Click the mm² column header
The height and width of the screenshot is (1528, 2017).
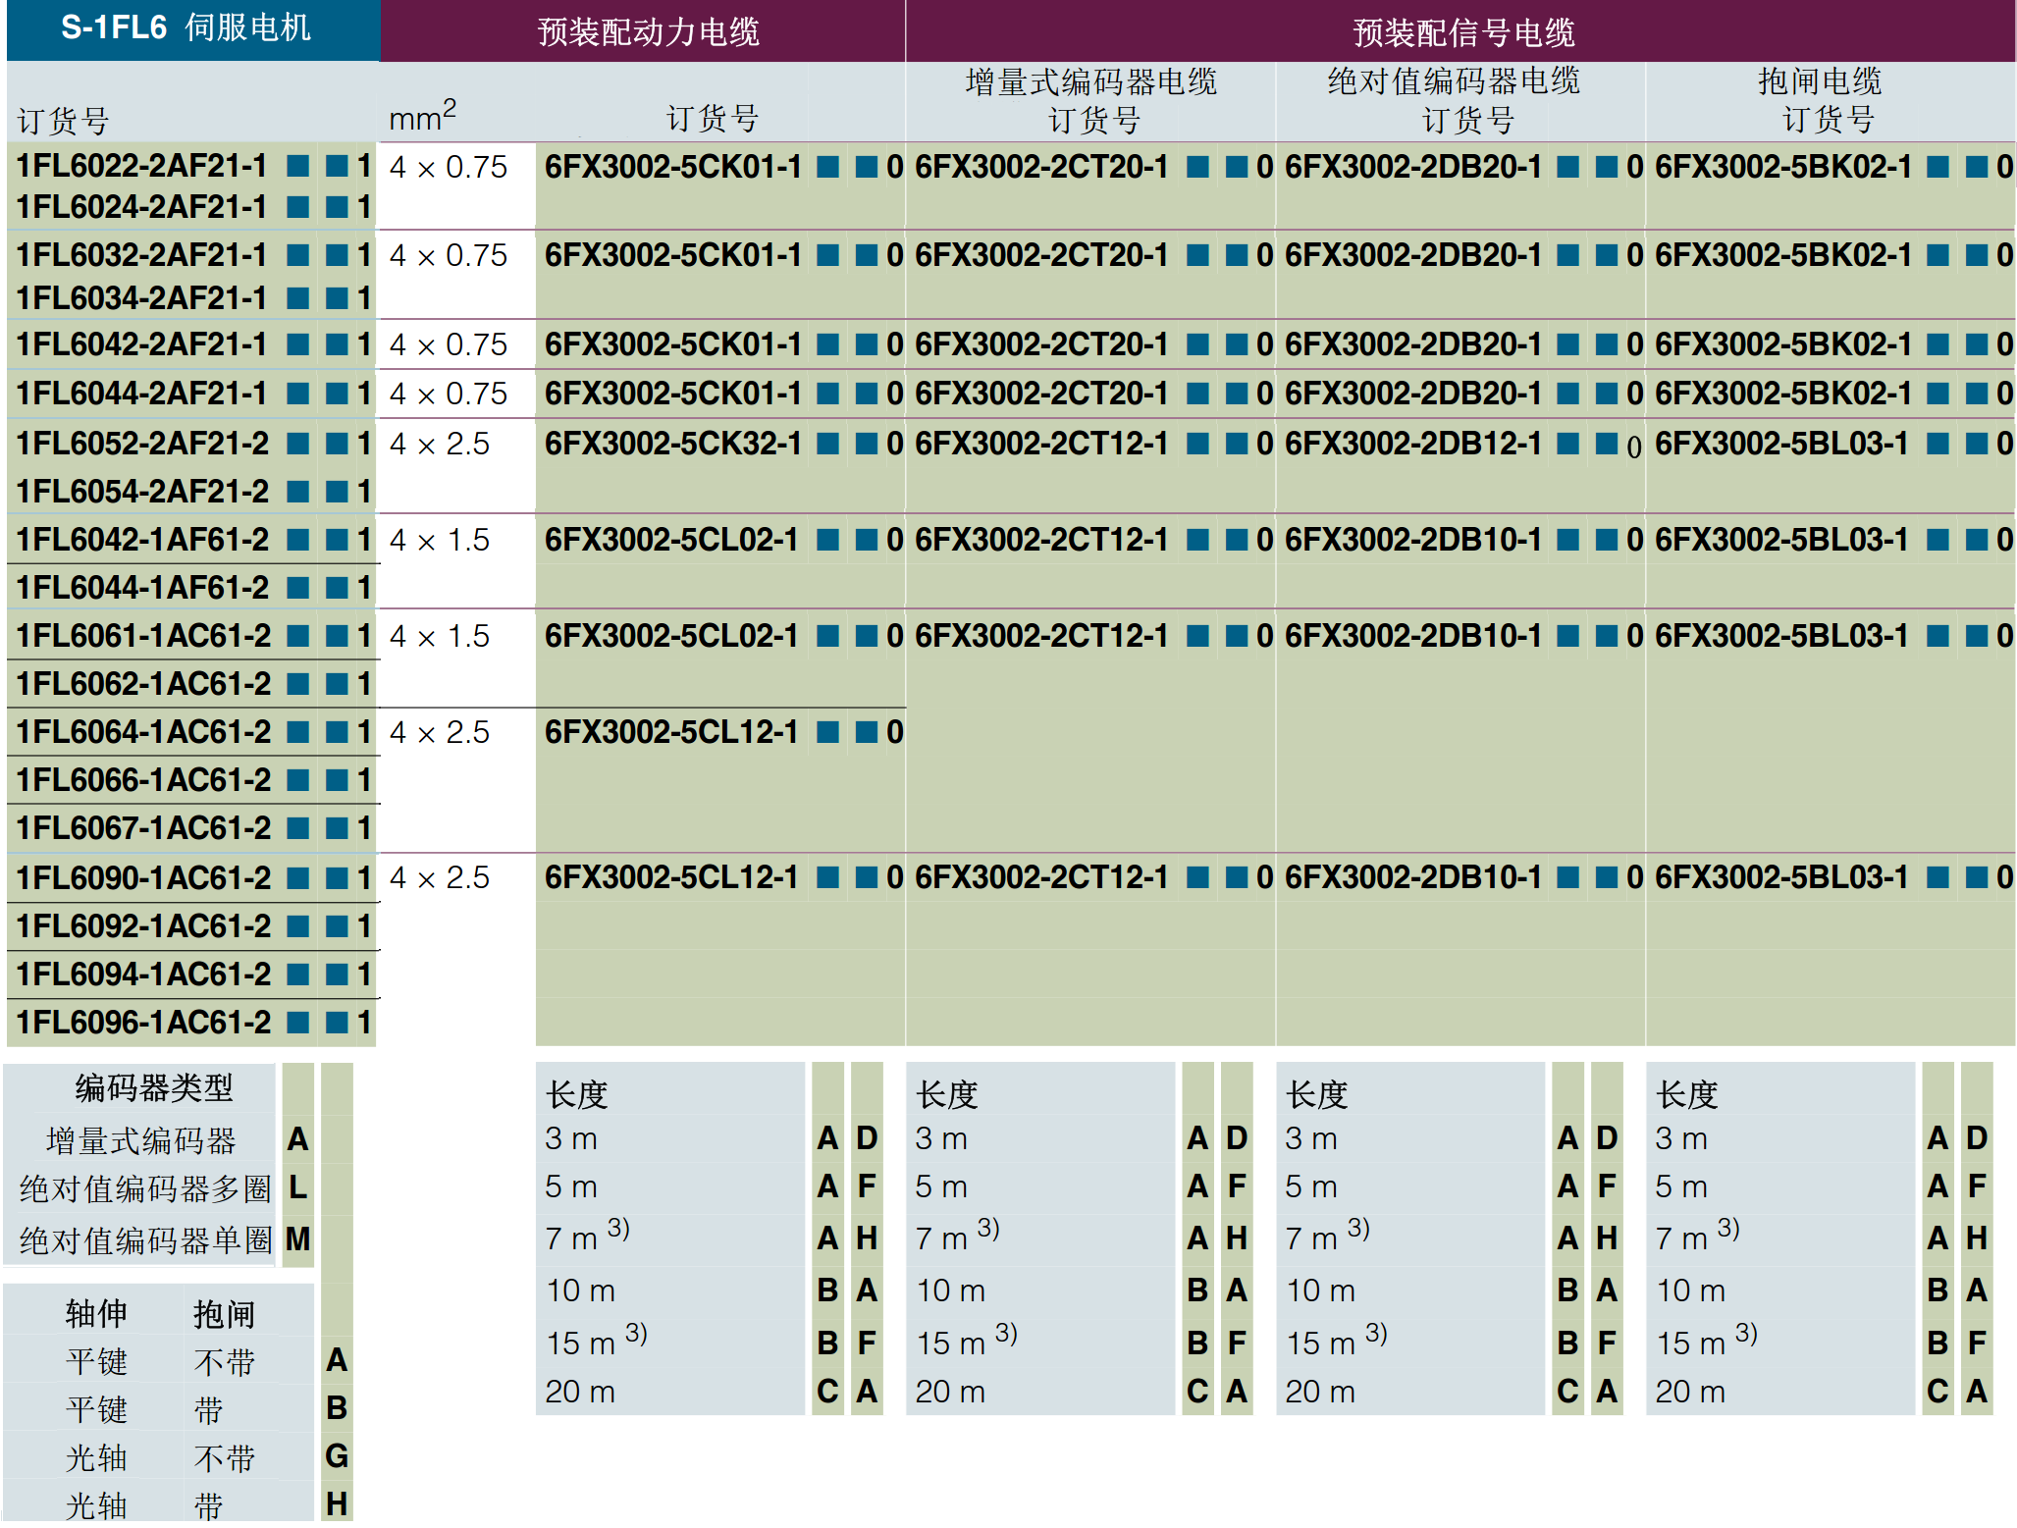point(422,118)
